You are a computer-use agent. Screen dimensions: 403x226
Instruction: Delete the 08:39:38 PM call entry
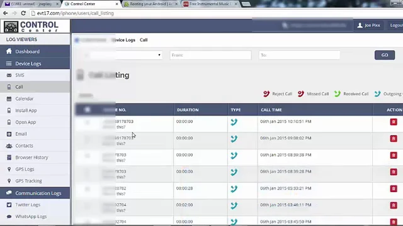394,155
